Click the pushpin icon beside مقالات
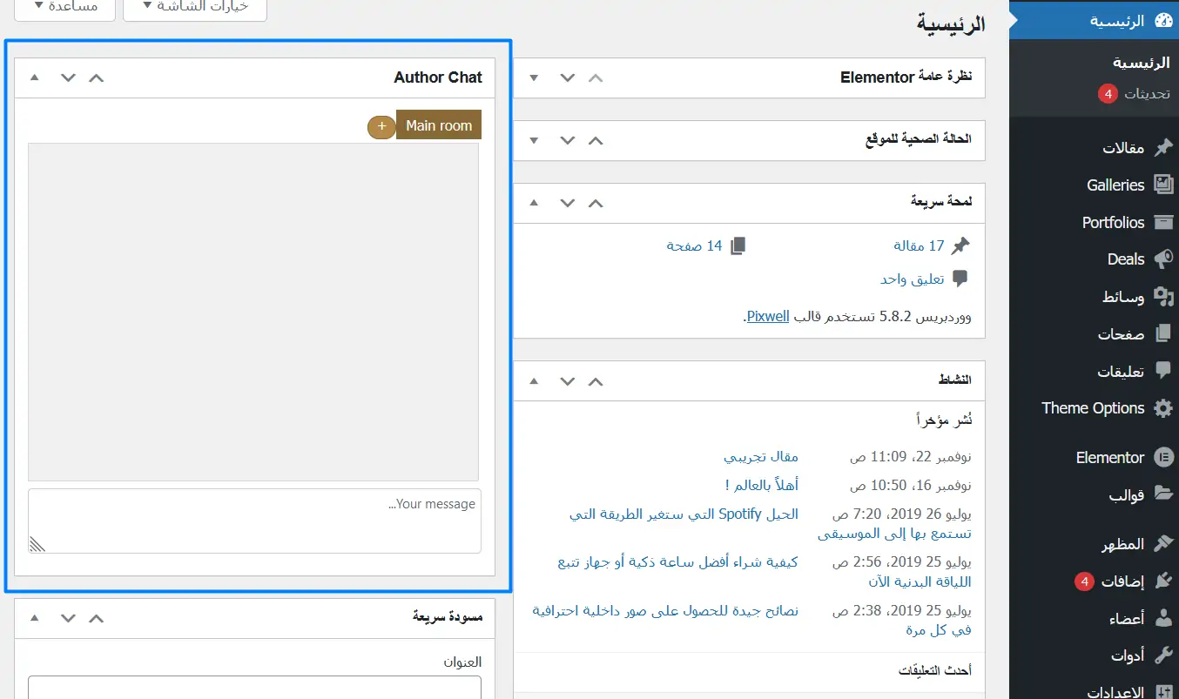 [x=1162, y=148]
